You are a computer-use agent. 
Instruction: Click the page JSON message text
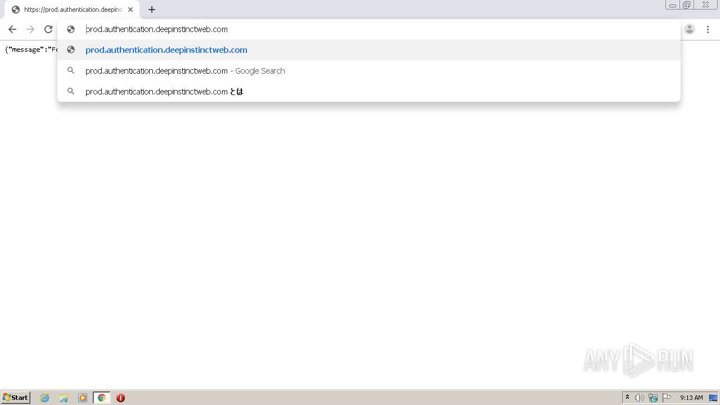point(31,49)
